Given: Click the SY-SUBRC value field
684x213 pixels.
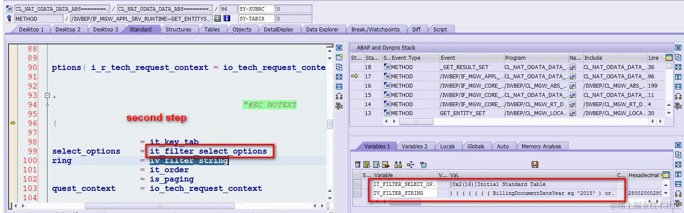Looking at the screenshot, I should point(293,9).
